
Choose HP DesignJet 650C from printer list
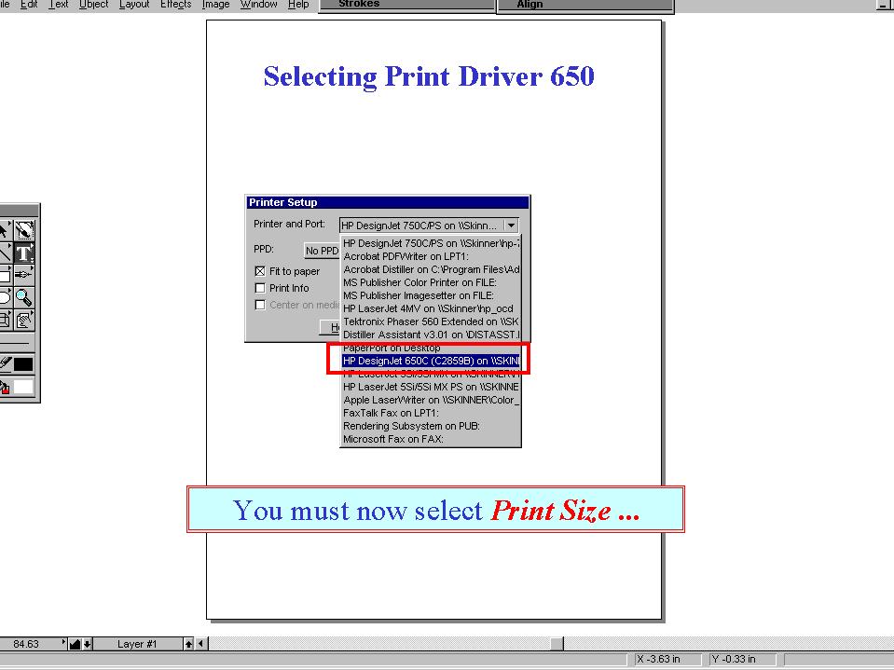[x=429, y=360]
